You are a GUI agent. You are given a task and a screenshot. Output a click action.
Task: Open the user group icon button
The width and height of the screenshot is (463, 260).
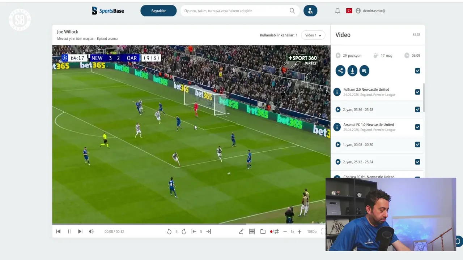(310, 11)
